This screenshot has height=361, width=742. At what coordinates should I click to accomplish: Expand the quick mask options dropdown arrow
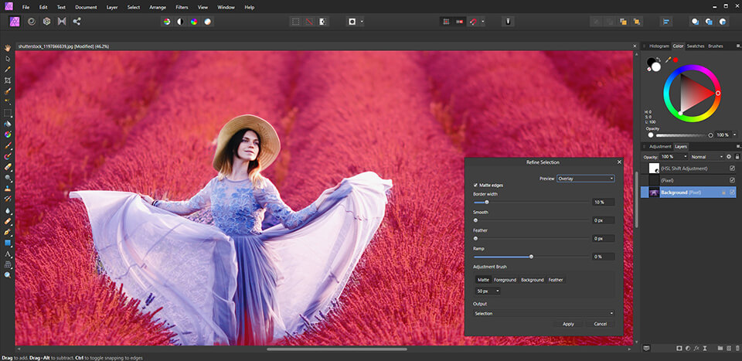coord(362,22)
